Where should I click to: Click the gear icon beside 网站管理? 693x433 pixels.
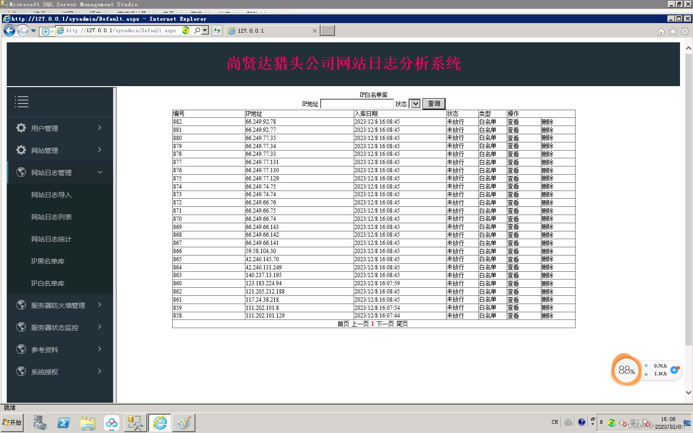click(x=21, y=150)
